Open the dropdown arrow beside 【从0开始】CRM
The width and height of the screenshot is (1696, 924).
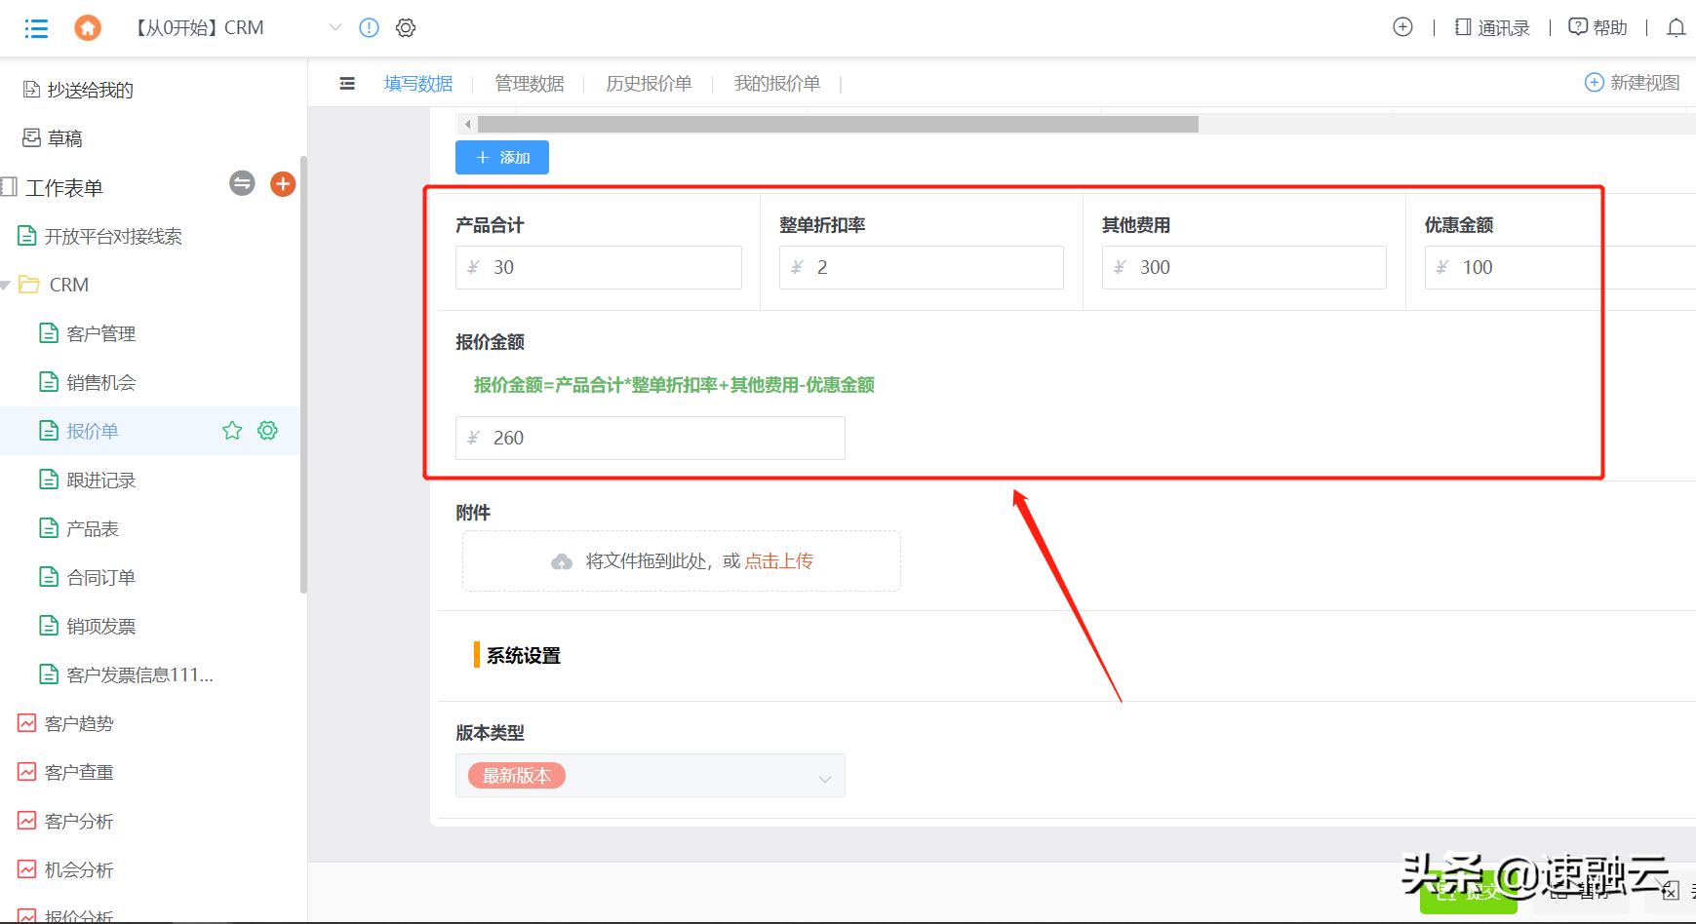click(x=335, y=27)
